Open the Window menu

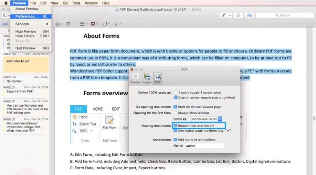pyautogui.click(x=91, y=3)
